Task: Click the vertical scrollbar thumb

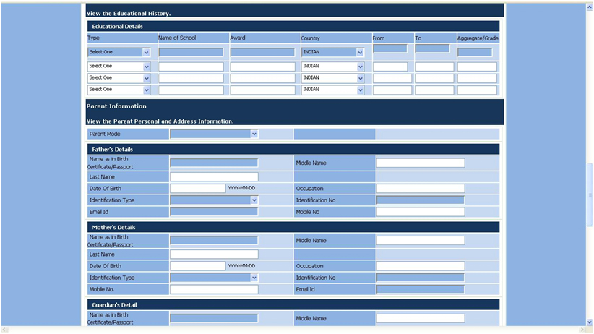Action: tap(590, 195)
